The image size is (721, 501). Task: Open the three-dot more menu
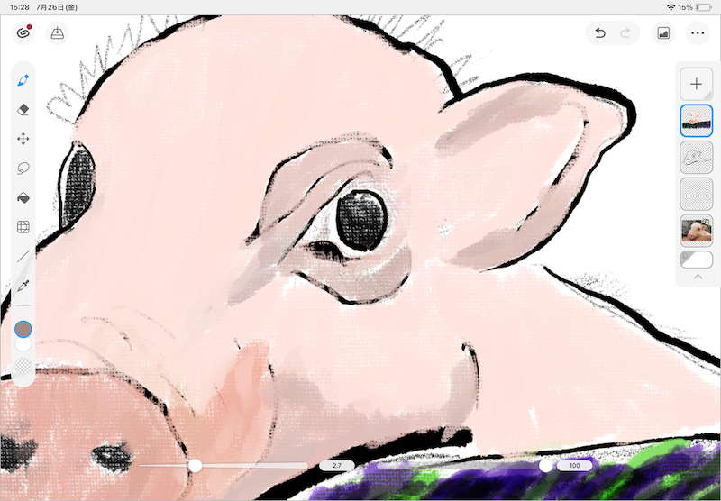(x=698, y=33)
